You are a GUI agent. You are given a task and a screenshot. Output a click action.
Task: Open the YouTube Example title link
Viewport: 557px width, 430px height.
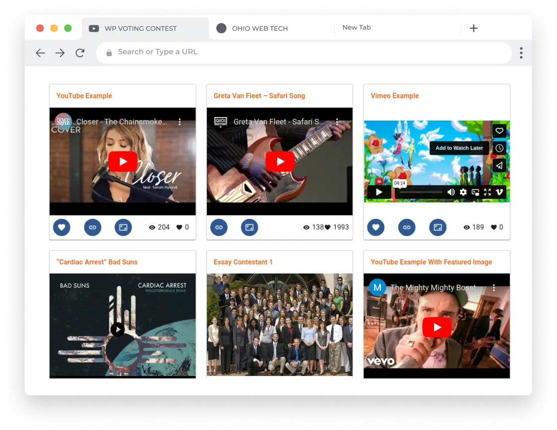[x=84, y=96]
